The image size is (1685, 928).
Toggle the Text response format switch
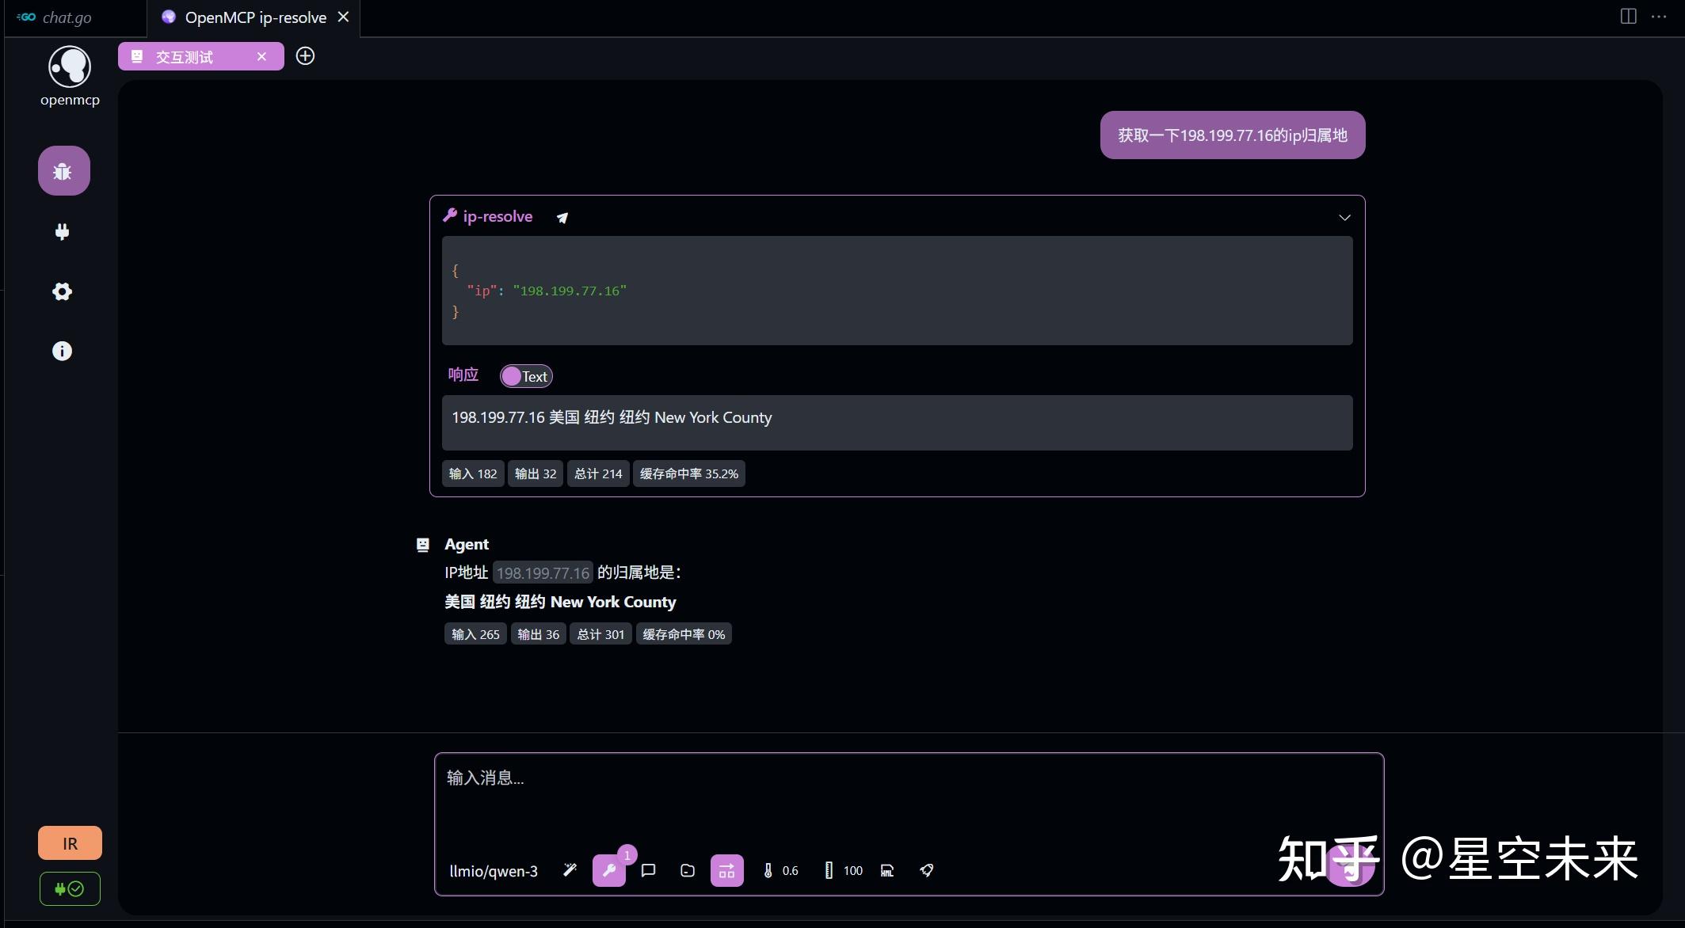(x=525, y=375)
